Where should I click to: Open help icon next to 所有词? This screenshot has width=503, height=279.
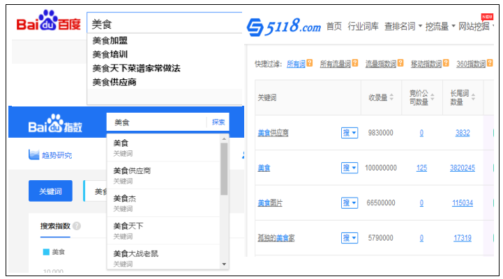pyautogui.click(x=310, y=63)
